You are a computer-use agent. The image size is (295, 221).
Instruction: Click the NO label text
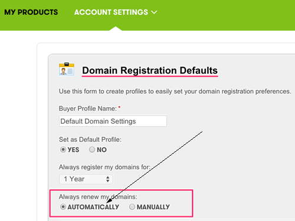point(101,150)
